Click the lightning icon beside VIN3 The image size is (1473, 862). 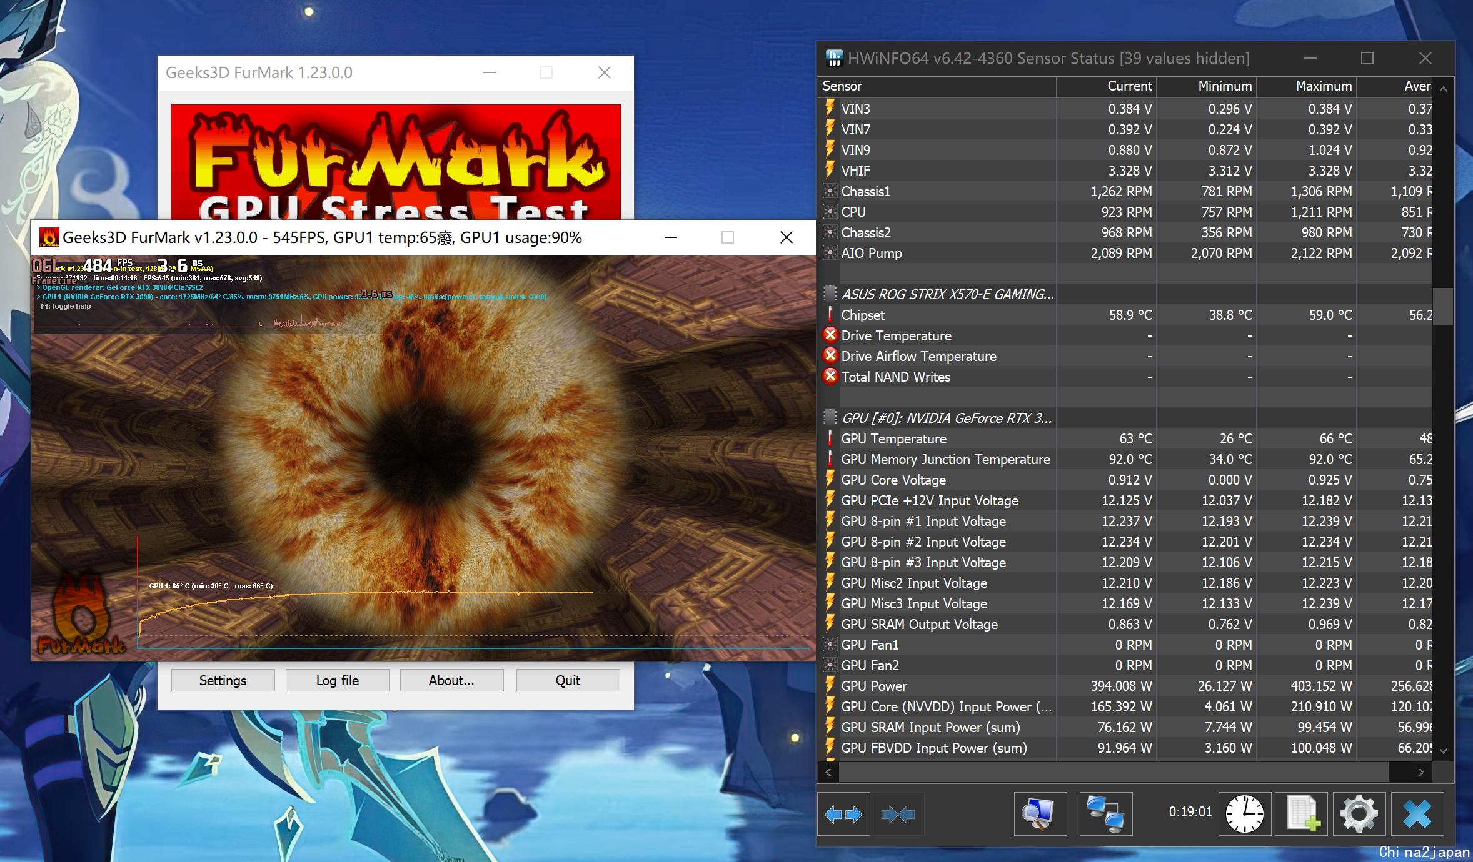coord(830,109)
